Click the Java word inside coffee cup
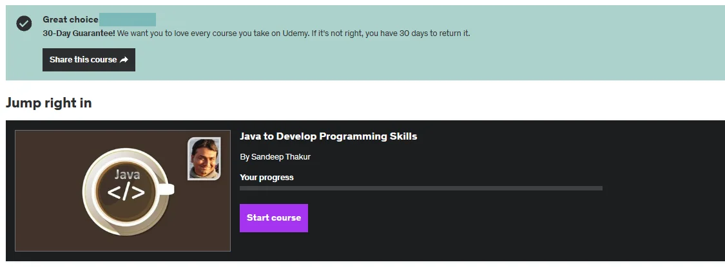Screen dimensions: 725x267 coord(127,174)
